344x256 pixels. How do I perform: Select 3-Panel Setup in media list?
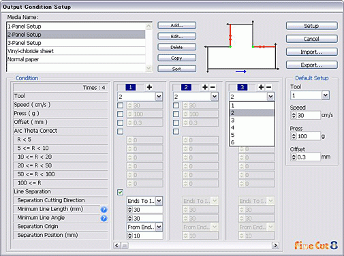(x=76, y=43)
